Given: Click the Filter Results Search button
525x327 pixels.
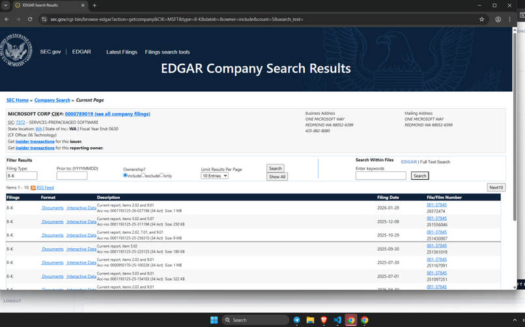Looking at the screenshot, I should (x=276, y=168).
